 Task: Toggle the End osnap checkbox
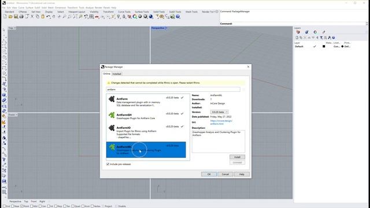(x=4, y=206)
